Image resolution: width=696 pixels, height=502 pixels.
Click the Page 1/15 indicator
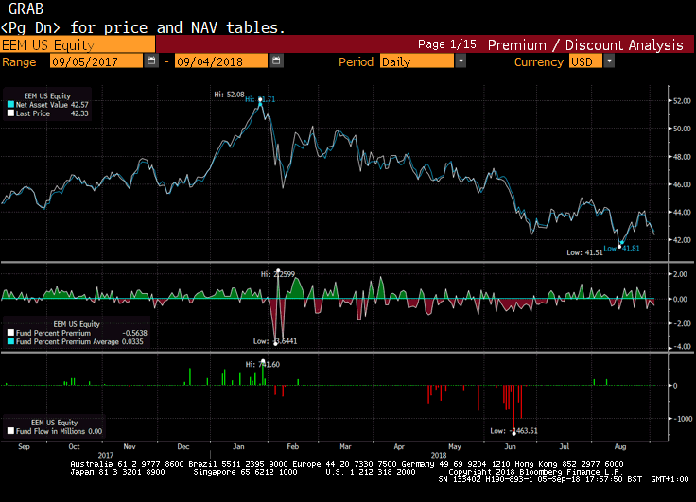tap(446, 44)
